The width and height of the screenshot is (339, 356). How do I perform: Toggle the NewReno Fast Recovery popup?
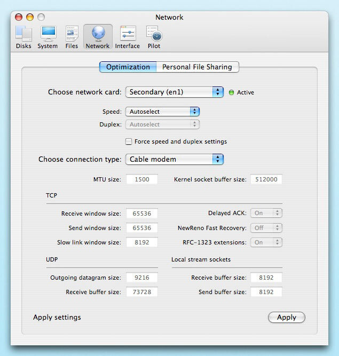[x=266, y=228]
